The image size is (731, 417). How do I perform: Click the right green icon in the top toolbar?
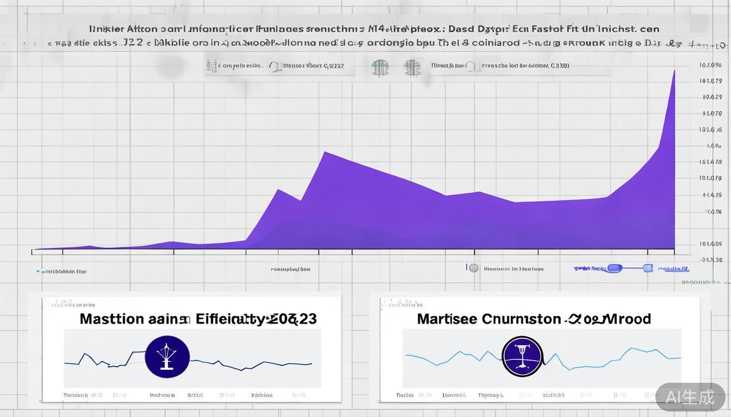point(412,67)
